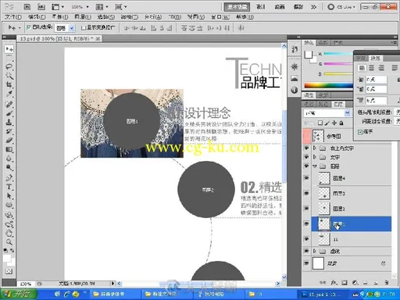
Task: Enable the 显示变换控件 checkbox
Action: tap(84, 27)
